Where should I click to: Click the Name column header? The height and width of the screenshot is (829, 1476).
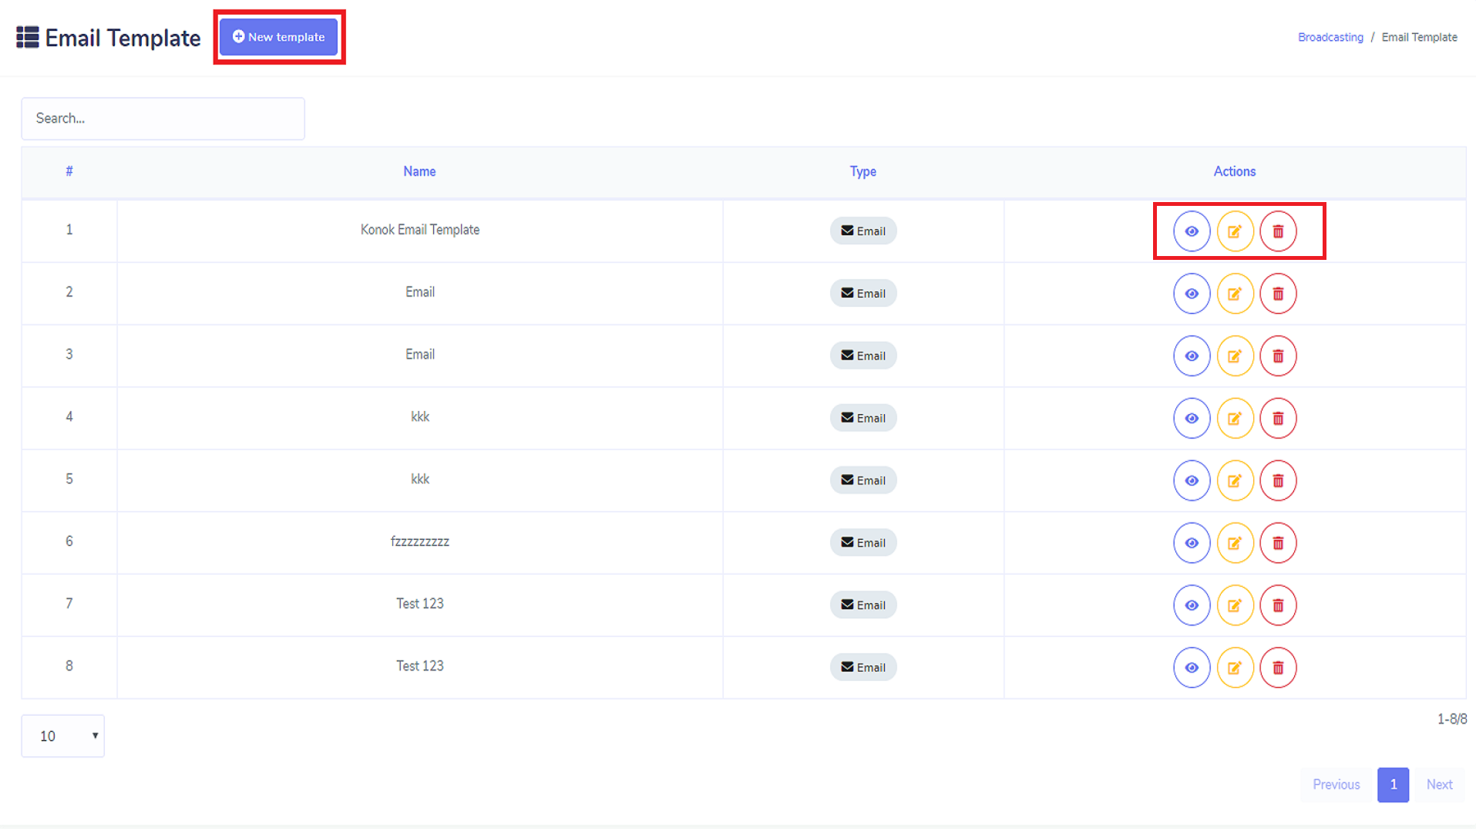[419, 171]
